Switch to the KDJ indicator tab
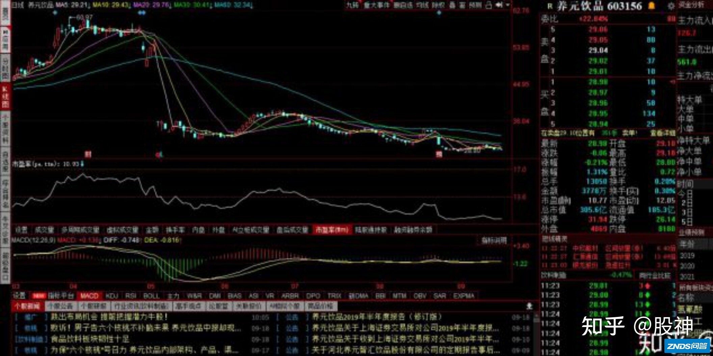 [112, 296]
